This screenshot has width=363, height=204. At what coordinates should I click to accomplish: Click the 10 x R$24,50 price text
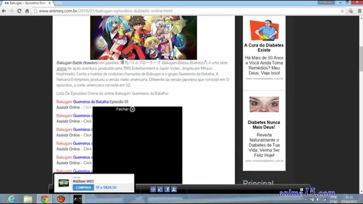[106, 188]
